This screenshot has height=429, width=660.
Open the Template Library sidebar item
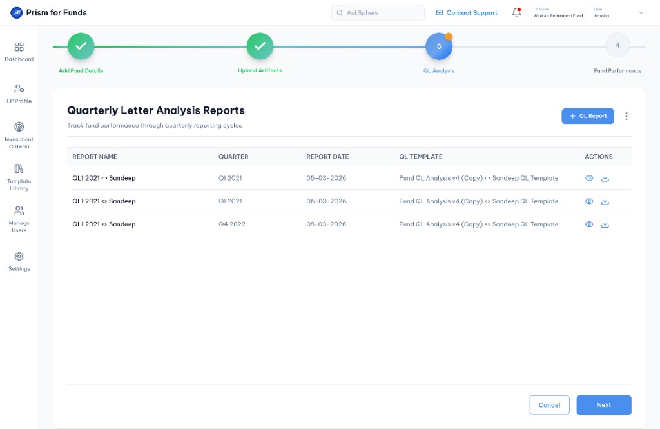pos(19,177)
